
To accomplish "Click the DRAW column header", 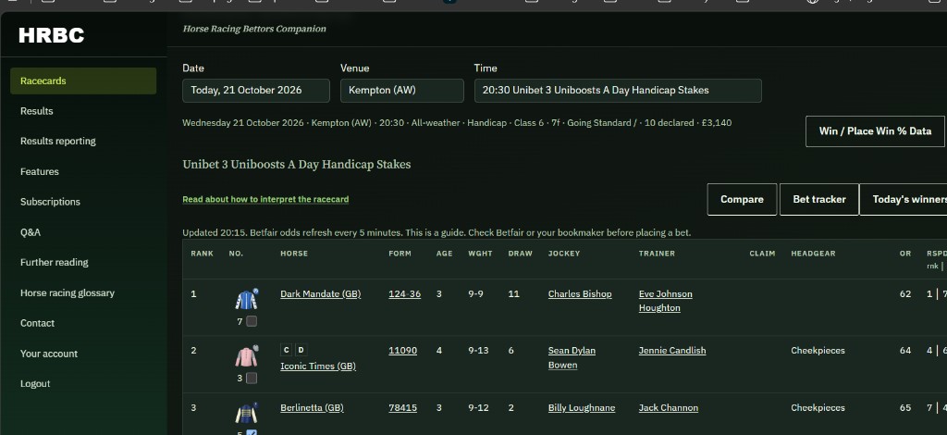I will coord(521,254).
